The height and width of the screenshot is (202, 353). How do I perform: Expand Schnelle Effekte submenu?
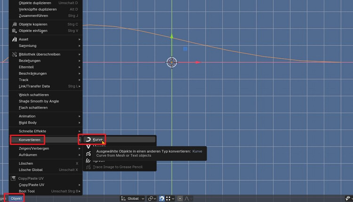coord(46,131)
